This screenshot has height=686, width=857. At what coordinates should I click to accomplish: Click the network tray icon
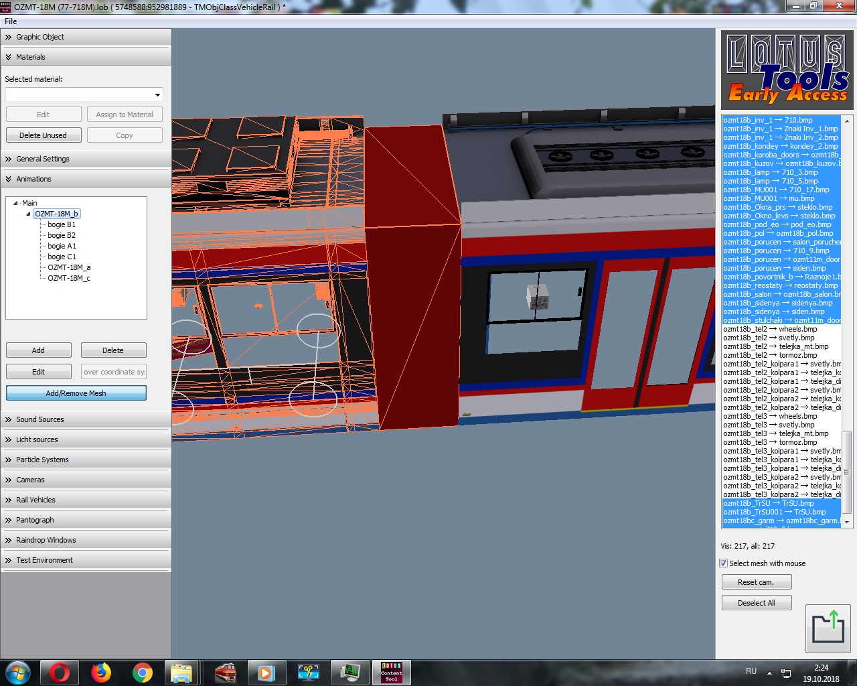point(786,673)
